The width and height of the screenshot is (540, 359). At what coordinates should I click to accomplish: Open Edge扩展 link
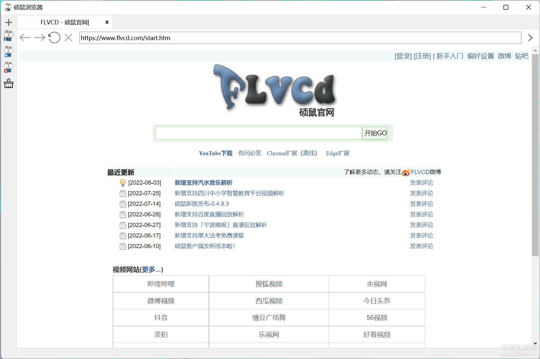(x=338, y=153)
